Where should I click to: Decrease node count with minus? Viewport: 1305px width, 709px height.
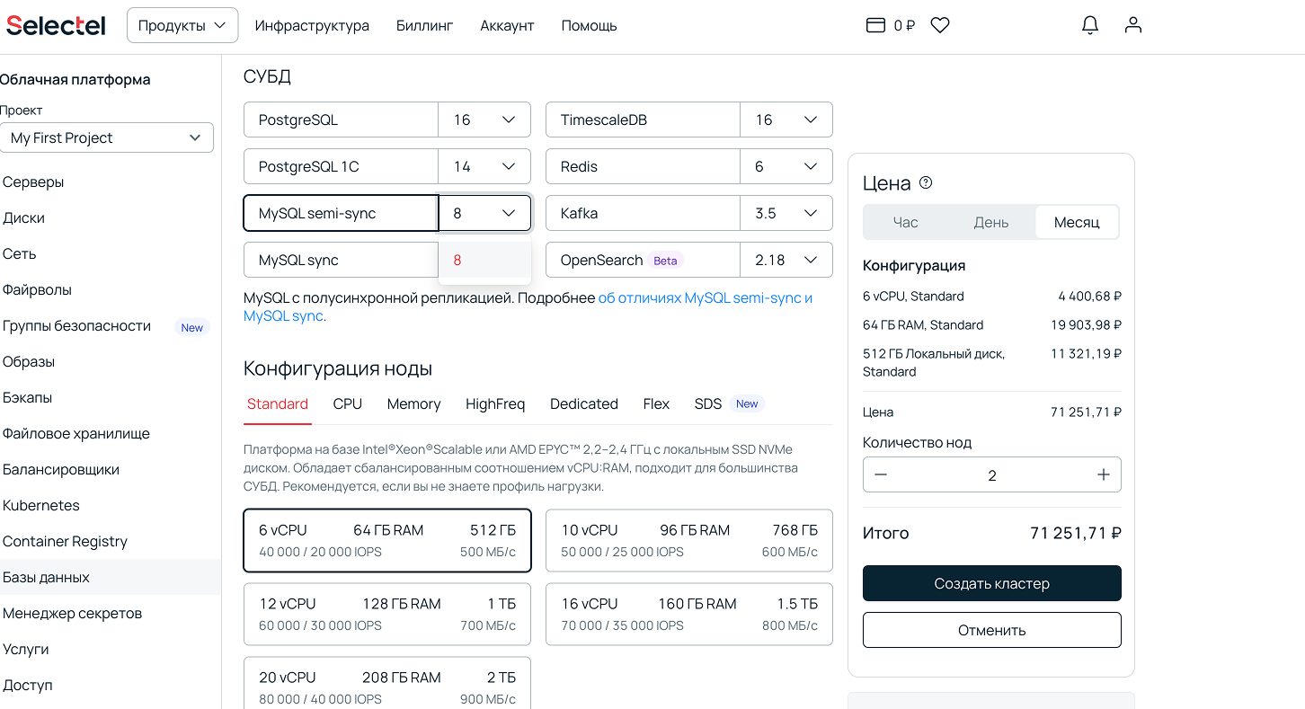pyautogui.click(x=881, y=475)
